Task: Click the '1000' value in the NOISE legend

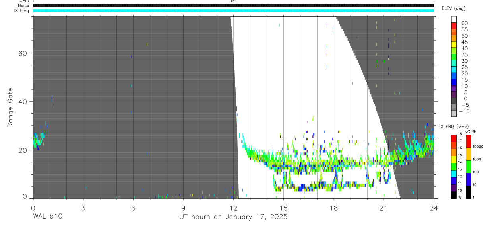Action: (476, 159)
